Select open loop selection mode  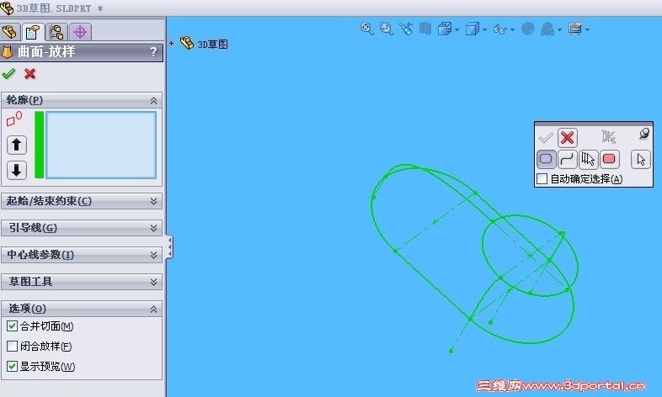[567, 159]
